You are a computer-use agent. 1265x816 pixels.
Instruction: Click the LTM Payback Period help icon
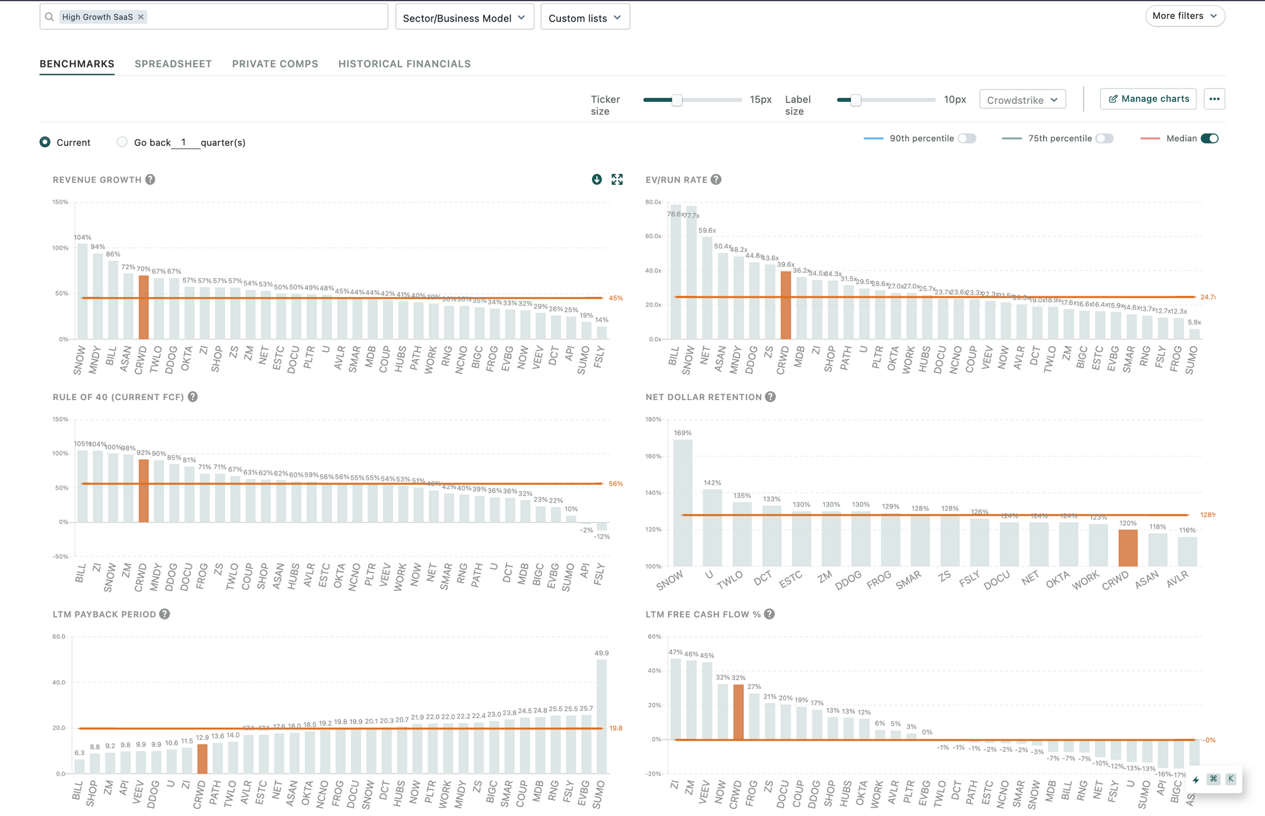pyautogui.click(x=164, y=614)
